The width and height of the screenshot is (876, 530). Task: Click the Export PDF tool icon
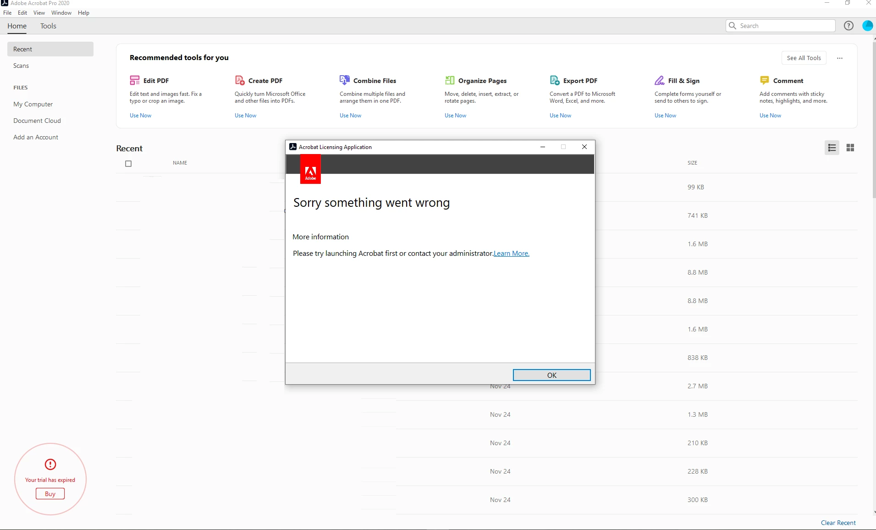pos(555,81)
